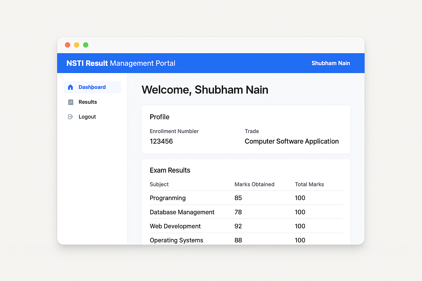The height and width of the screenshot is (281, 422).
Task: Select the home icon beside Dashboard
Action: [x=71, y=87]
